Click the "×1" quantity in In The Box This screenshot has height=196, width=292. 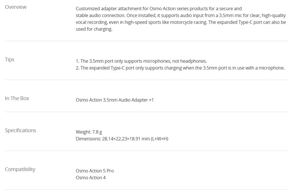coord(151,100)
